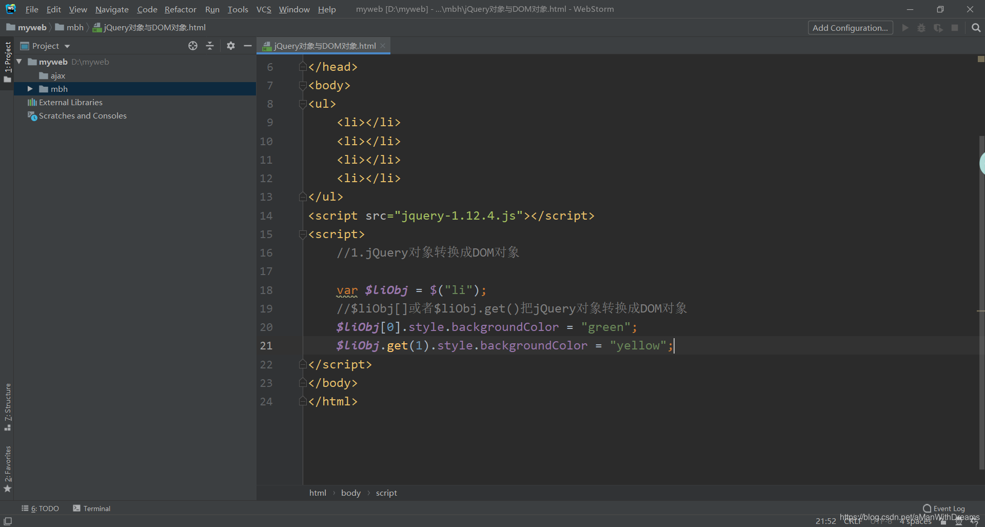
Task: Toggle fold marker at line 23 closing body
Action: pos(303,383)
